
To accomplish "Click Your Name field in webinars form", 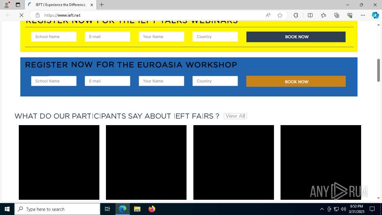I will pyautogui.click(x=161, y=37).
